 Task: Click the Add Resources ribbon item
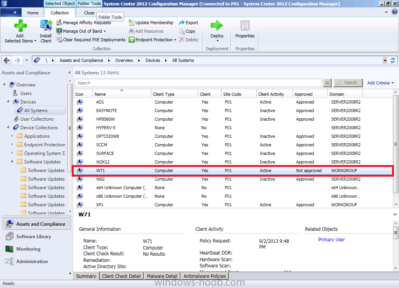point(146,31)
